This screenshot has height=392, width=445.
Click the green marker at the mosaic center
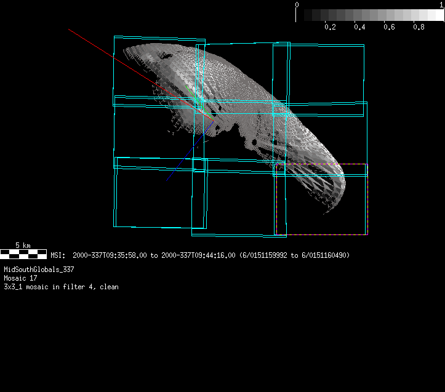tap(198, 103)
